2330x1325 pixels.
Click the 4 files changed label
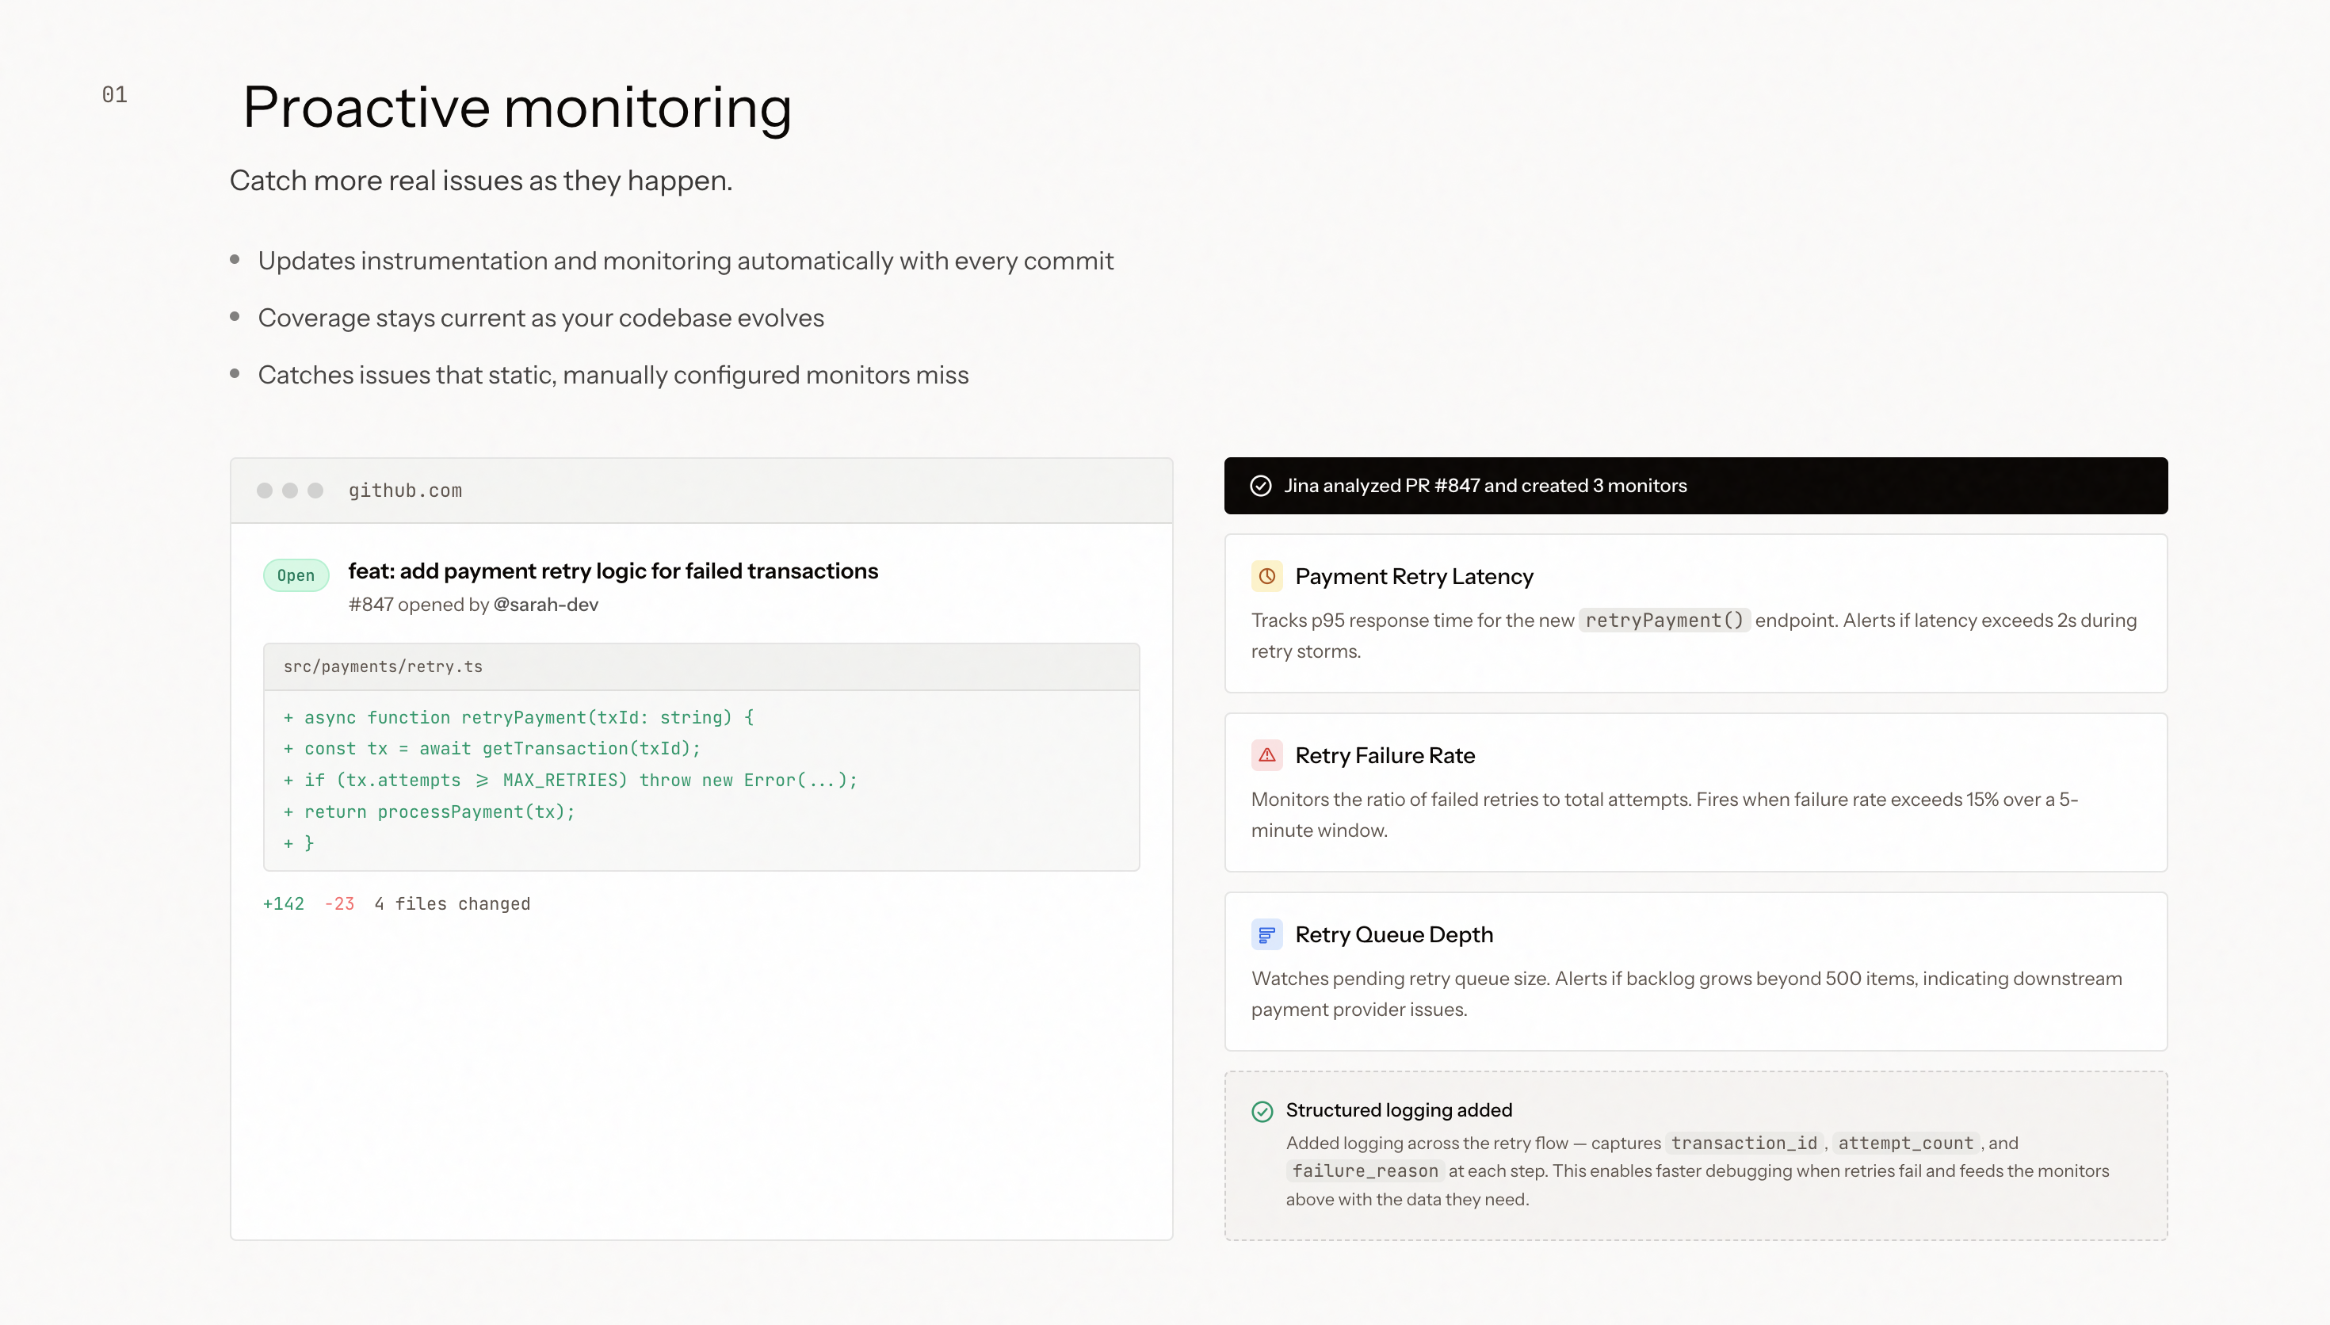click(453, 903)
